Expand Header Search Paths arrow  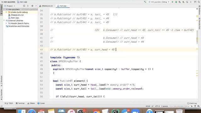6,23
